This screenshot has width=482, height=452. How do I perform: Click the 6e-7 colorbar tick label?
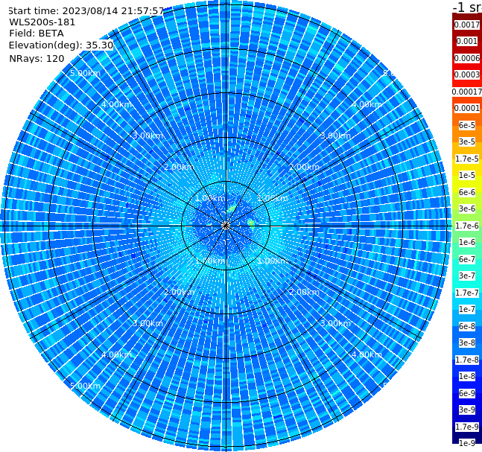[467, 259]
